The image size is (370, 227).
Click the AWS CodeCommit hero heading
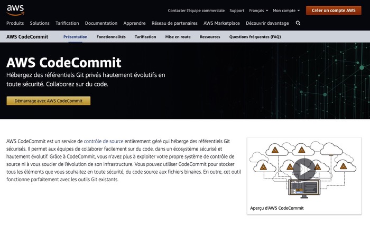coord(64,62)
